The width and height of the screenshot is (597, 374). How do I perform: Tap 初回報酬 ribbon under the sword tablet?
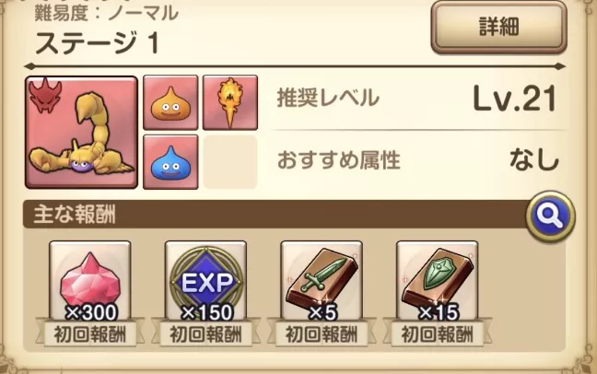coord(322,334)
